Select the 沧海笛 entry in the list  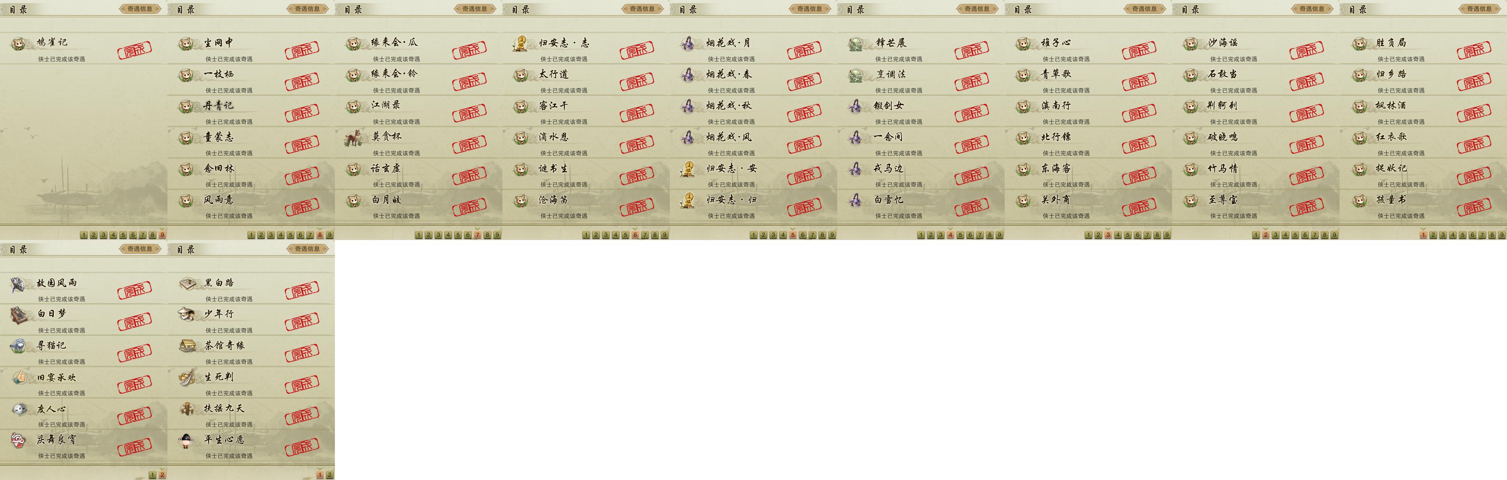(x=585, y=205)
